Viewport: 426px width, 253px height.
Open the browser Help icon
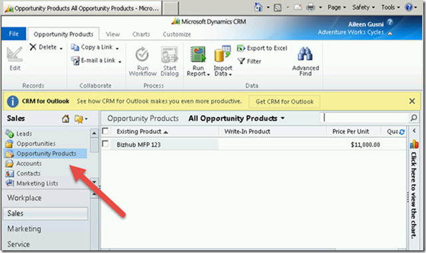point(409,7)
